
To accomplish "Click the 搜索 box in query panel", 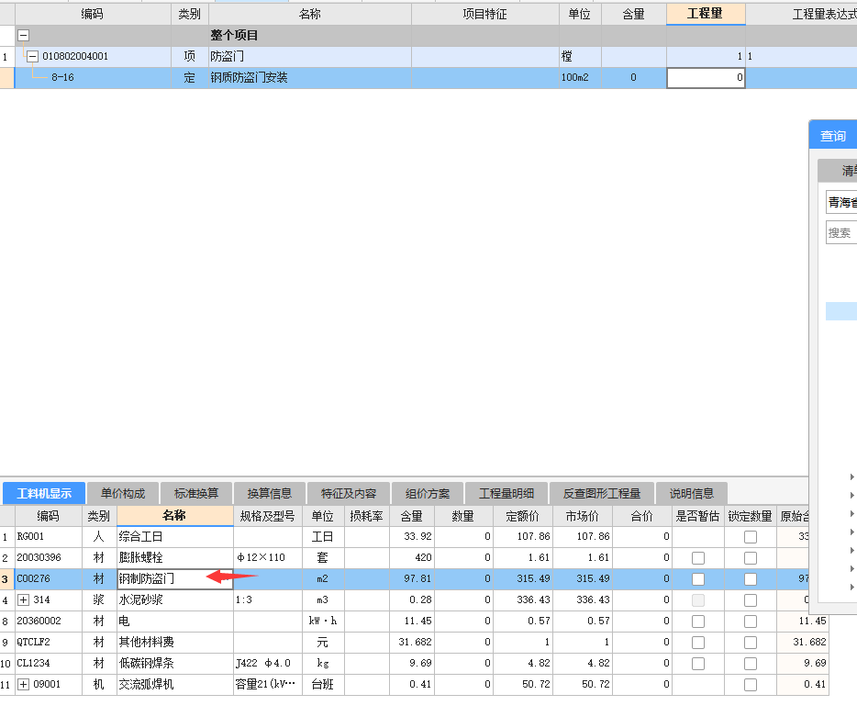I will coord(841,232).
